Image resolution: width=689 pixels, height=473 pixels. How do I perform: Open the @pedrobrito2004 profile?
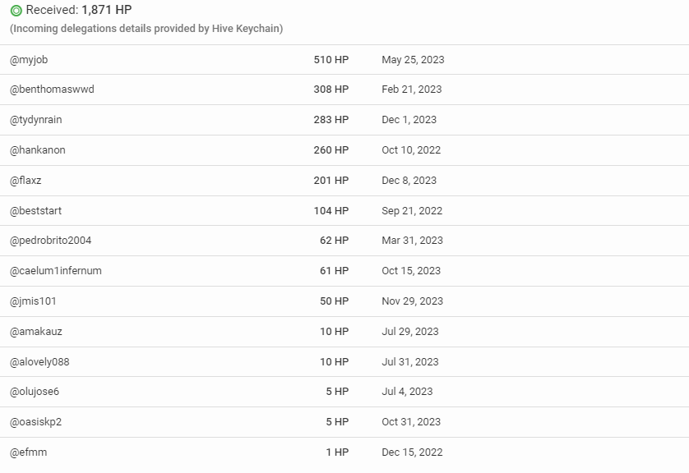(50, 241)
